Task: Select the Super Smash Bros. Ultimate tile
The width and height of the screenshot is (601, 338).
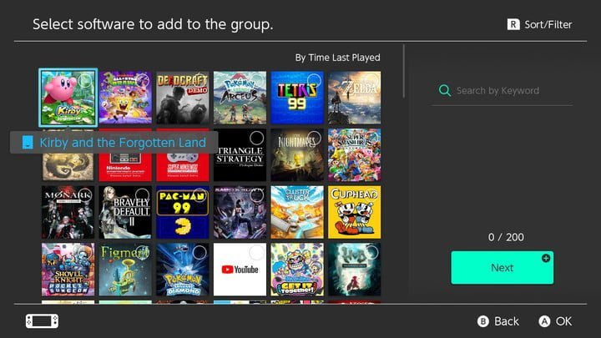Action: click(x=355, y=155)
